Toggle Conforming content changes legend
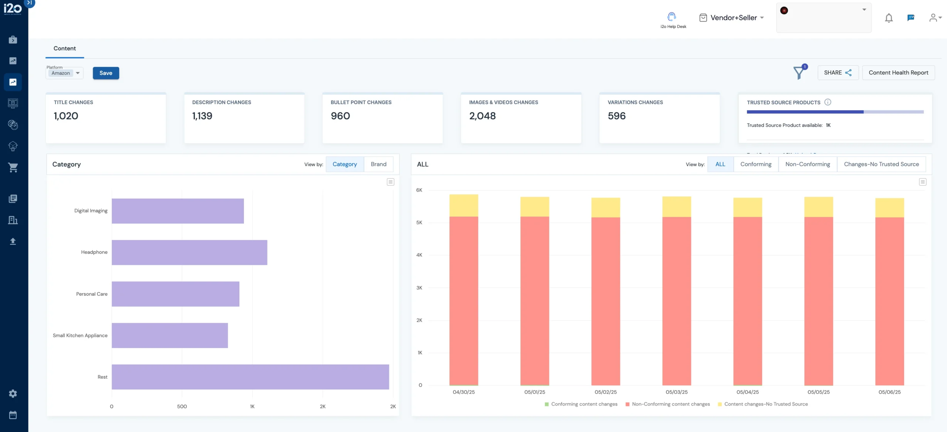The image size is (947, 432). click(581, 404)
